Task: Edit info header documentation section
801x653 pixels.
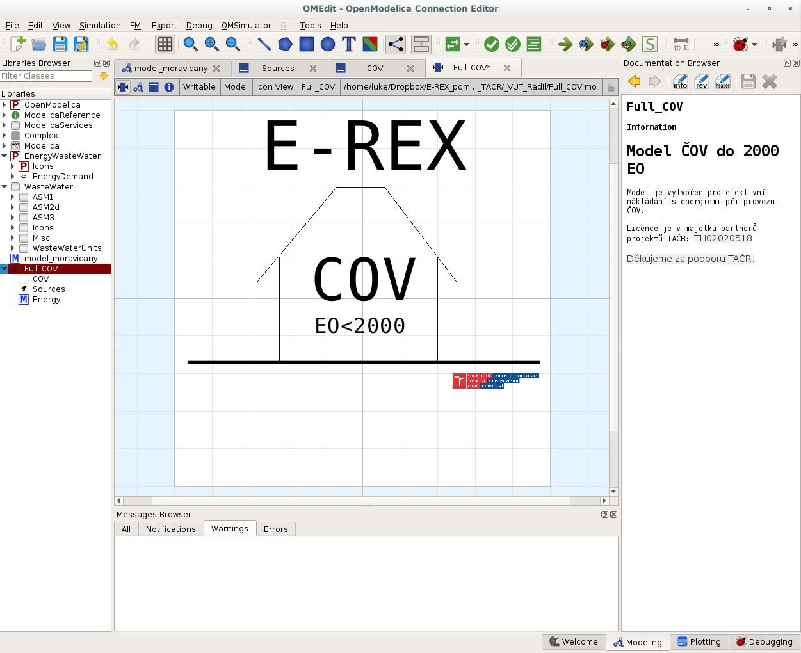Action: coord(723,81)
